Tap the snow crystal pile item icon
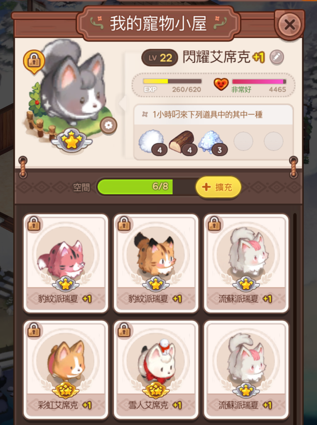 [212, 142]
